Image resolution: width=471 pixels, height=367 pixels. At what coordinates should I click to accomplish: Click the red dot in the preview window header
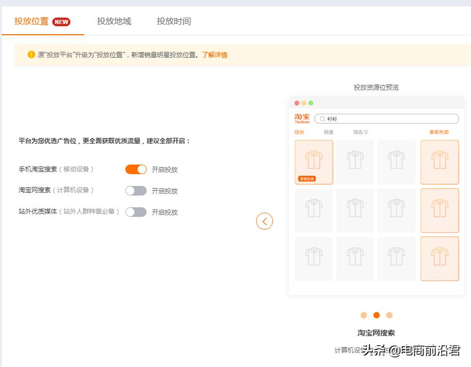click(297, 103)
